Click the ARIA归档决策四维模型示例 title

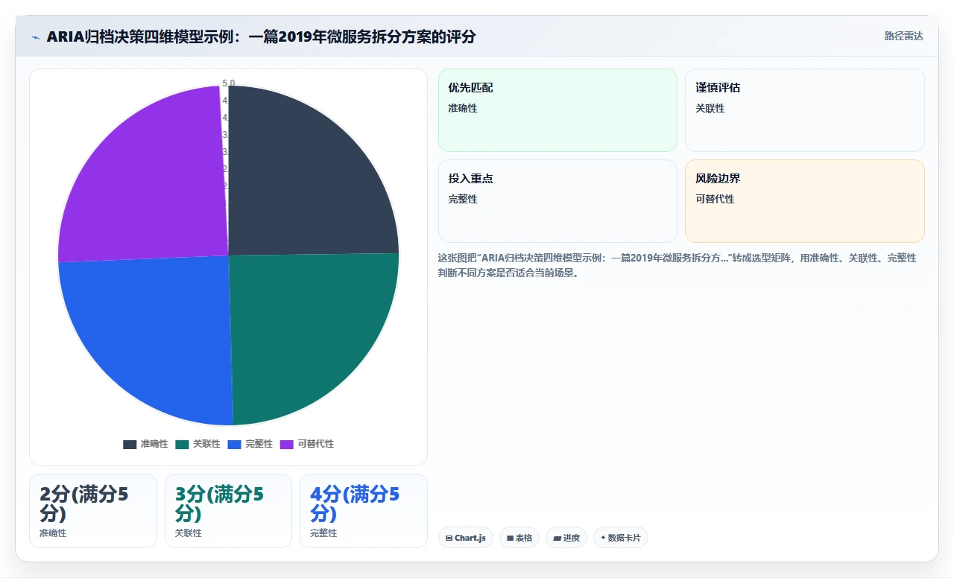coord(261,36)
